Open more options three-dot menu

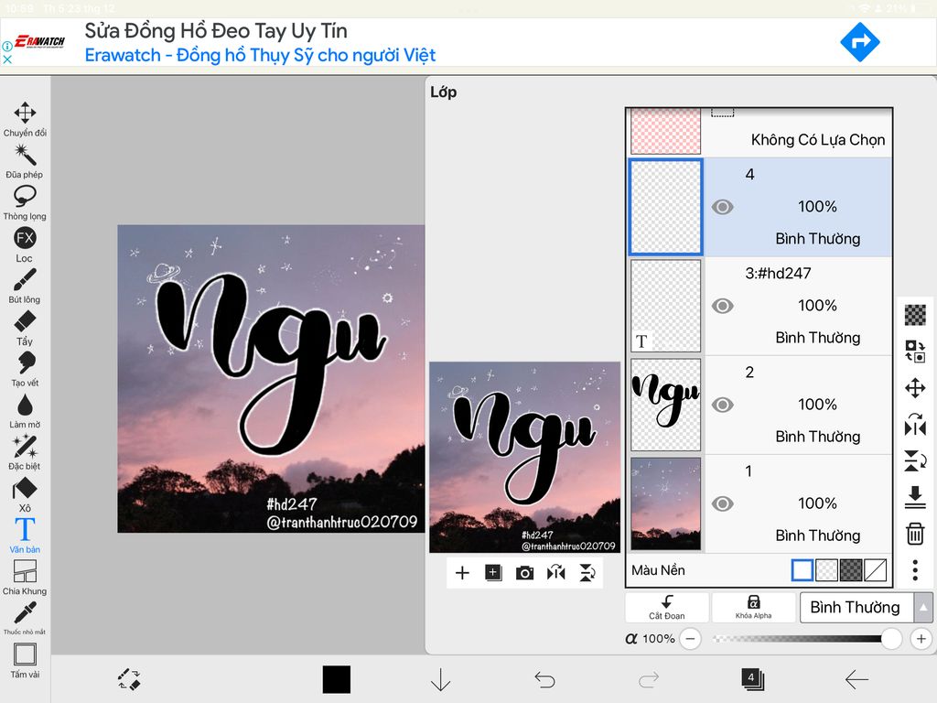(x=915, y=570)
